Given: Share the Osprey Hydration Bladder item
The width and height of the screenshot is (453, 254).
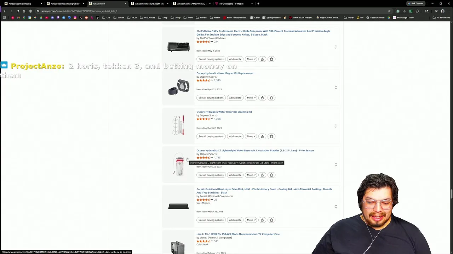Looking at the screenshot, I should 262,175.
